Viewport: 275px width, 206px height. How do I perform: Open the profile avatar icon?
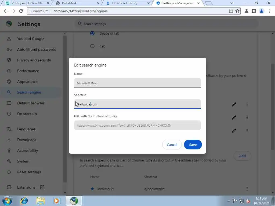pos(262,11)
